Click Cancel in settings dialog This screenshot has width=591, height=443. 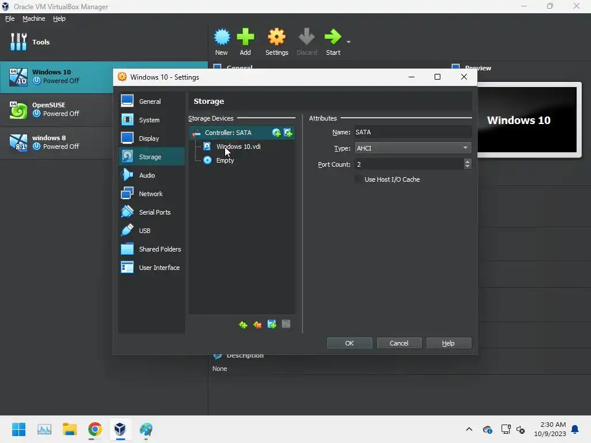pos(399,343)
